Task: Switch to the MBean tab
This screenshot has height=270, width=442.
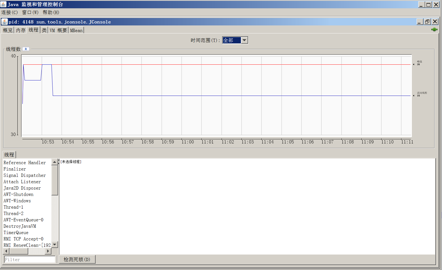Action: click(76, 30)
